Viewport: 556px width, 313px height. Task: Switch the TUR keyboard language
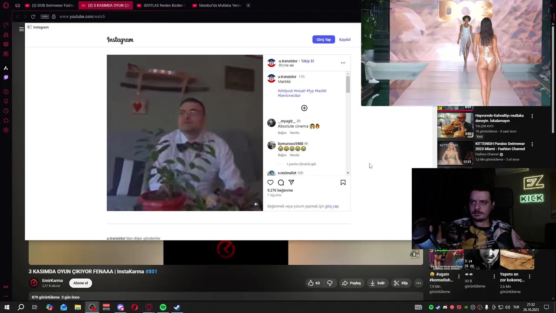click(x=516, y=307)
